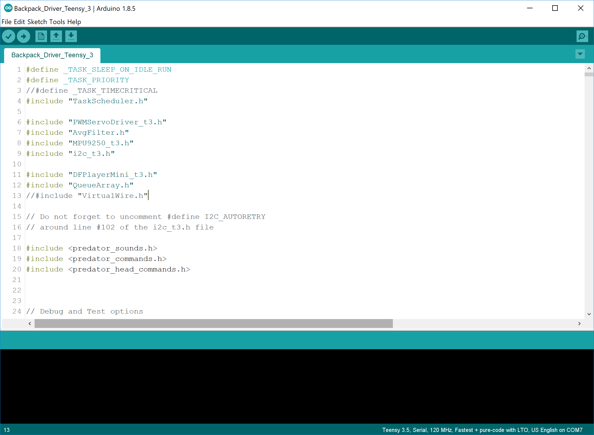Viewport: 594px width, 435px height.
Task: Create a new sketch
Action: click(x=41, y=36)
